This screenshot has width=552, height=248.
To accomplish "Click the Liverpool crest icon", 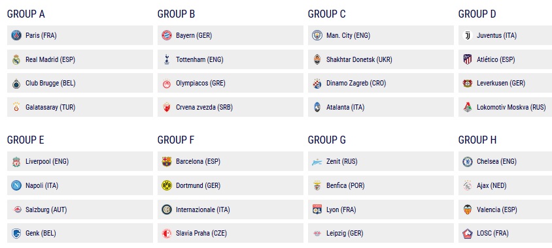I will coord(16,162).
